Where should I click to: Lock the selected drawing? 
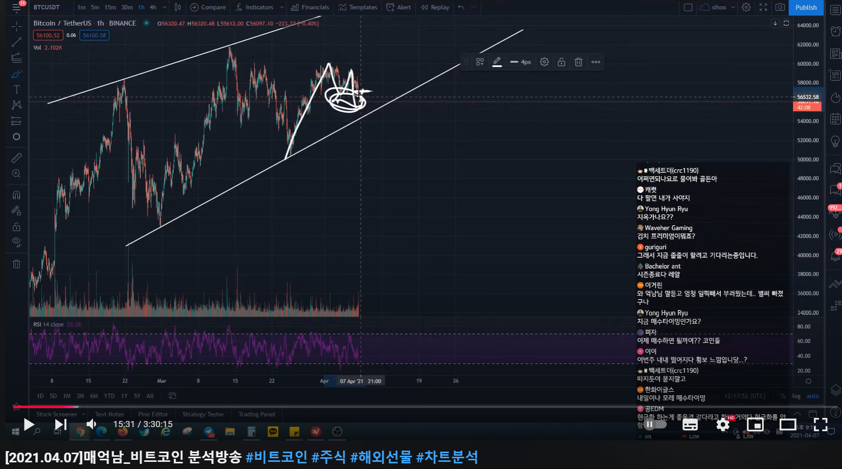tap(561, 62)
